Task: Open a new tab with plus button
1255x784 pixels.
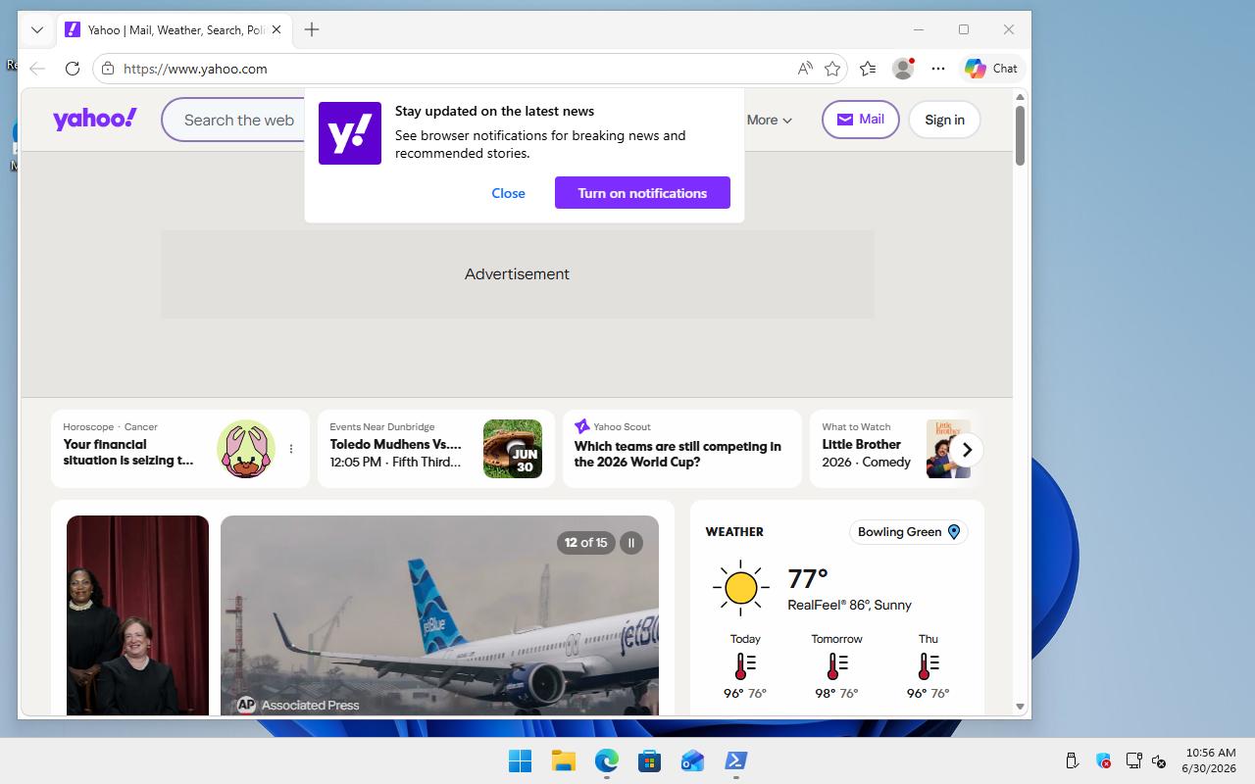Action: 312,29
